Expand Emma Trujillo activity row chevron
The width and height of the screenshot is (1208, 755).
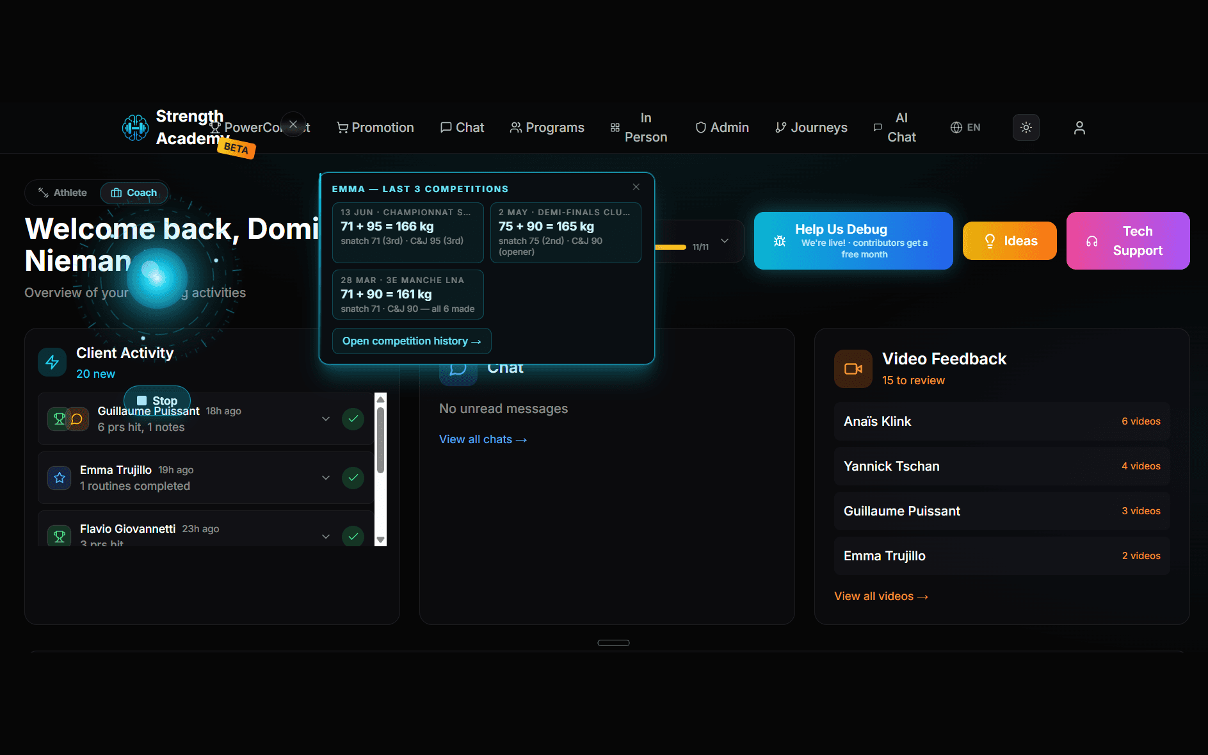326,478
